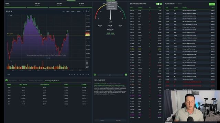The height and width of the screenshot is (123, 220).
Task: Select the Yesterday's Top Decliners tab
Action: 52,81
